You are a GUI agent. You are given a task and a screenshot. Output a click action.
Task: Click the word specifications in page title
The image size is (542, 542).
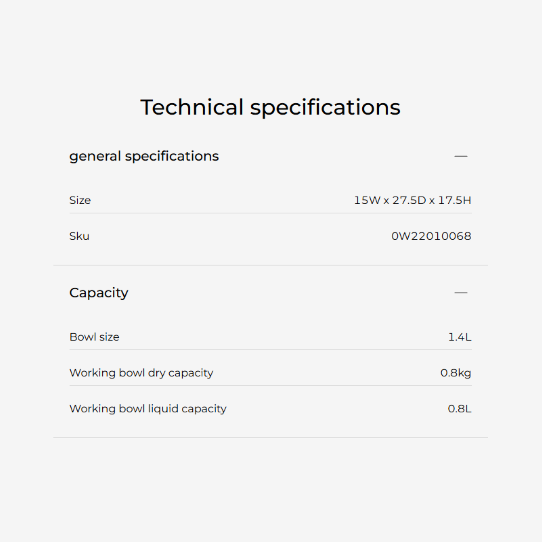point(325,108)
